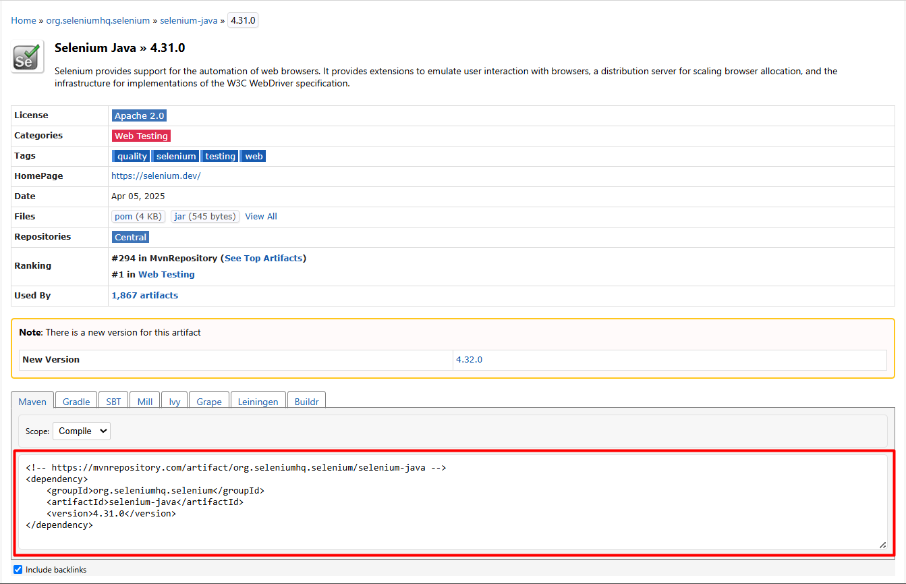The width and height of the screenshot is (906, 584).
Task: Open the 1,867 artifacts link
Action: (x=145, y=295)
